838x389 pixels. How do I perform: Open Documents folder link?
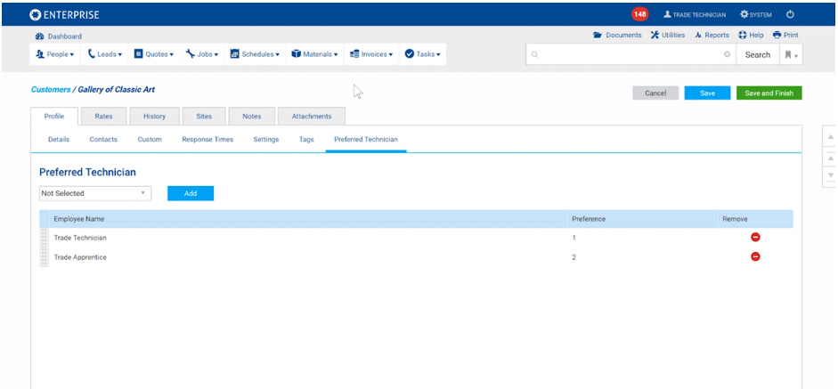(x=617, y=36)
